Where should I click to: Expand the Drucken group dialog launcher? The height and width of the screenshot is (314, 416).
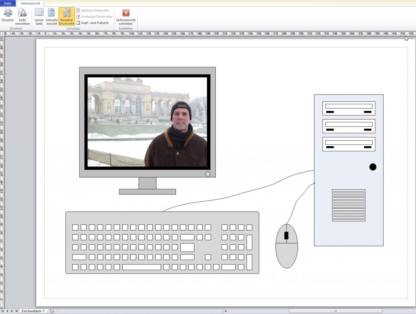[x=15, y=28]
